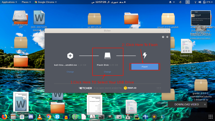Launch Firefox from the dock
Screen dimensions: 215x121
[4, 117]
